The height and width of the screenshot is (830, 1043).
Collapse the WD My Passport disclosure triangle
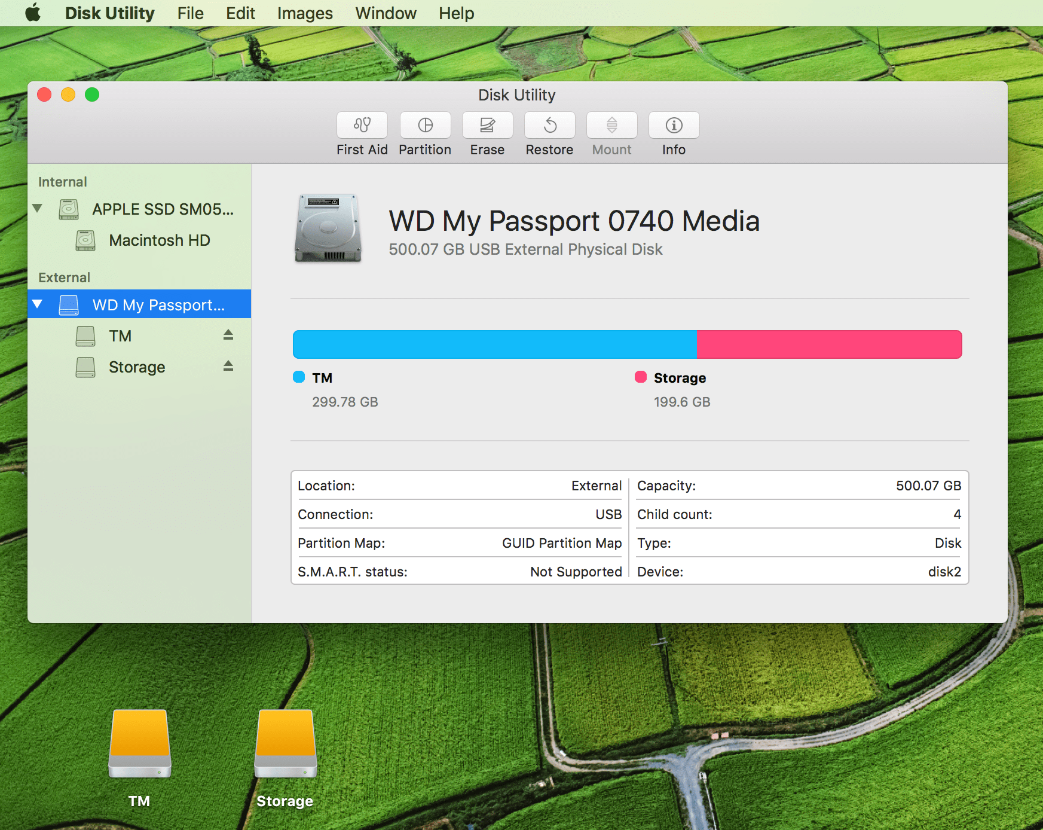38,304
